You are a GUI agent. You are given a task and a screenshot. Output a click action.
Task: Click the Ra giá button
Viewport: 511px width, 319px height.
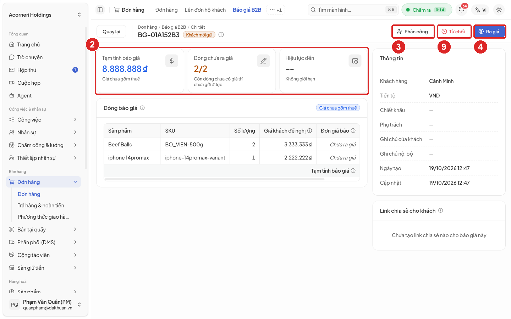point(489,32)
